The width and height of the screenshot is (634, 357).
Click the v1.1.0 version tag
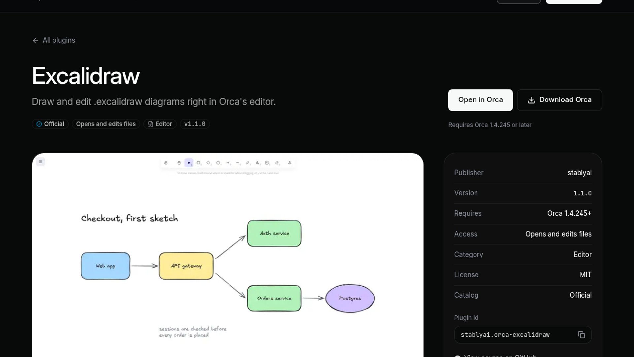point(195,124)
